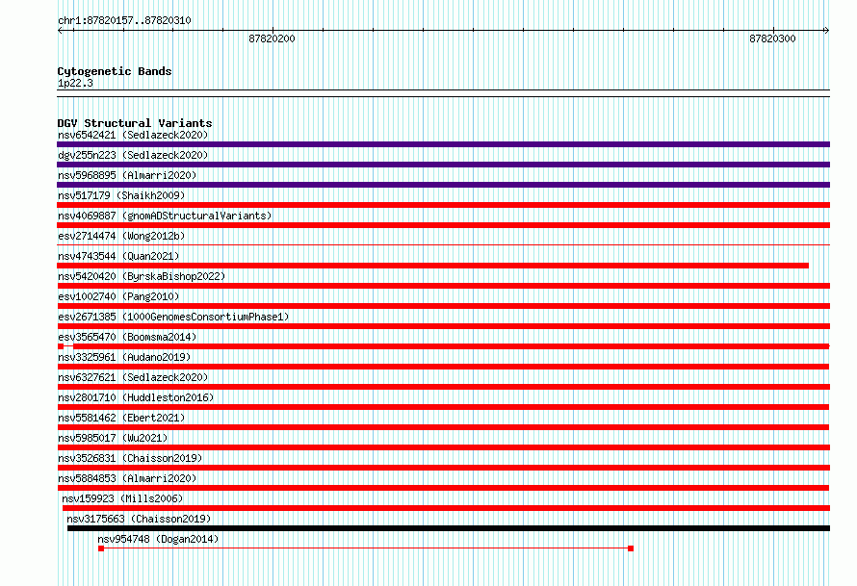
Task: Click the thin red line under esv2714474
Action: (443, 244)
